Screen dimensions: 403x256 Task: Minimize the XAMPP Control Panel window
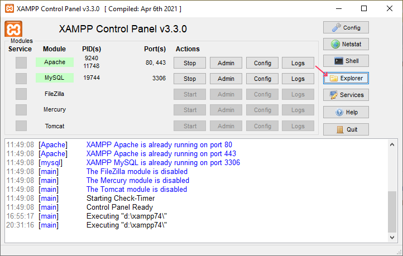pyautogui.click(x=339, y=8)
